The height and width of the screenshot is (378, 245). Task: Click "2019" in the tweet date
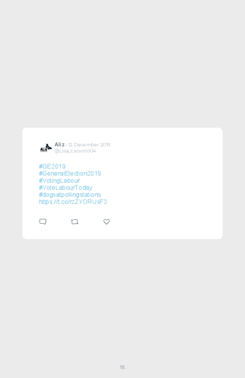pyautogui.click(x=105, y=145)
